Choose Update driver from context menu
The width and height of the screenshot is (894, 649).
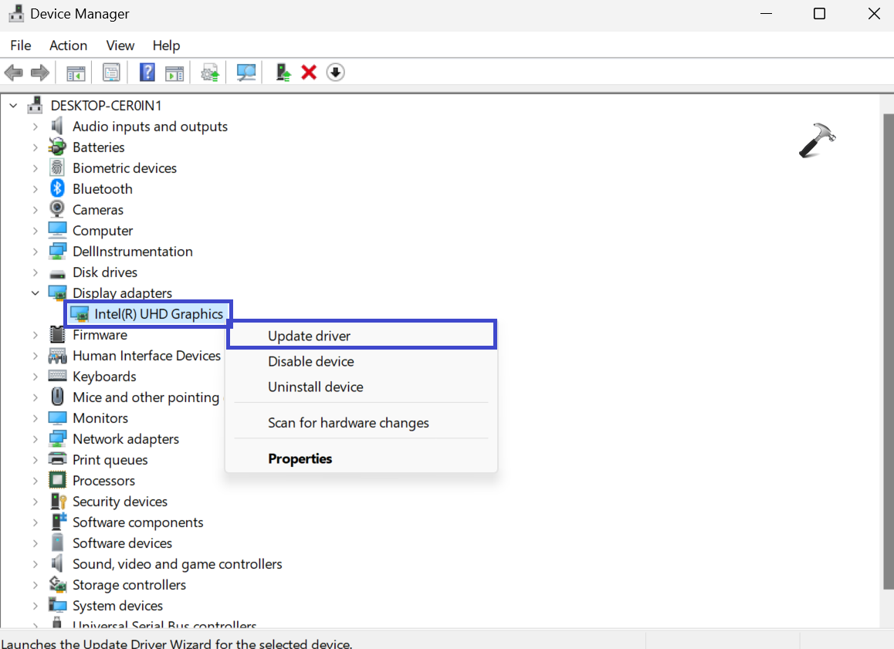[309, 336]
